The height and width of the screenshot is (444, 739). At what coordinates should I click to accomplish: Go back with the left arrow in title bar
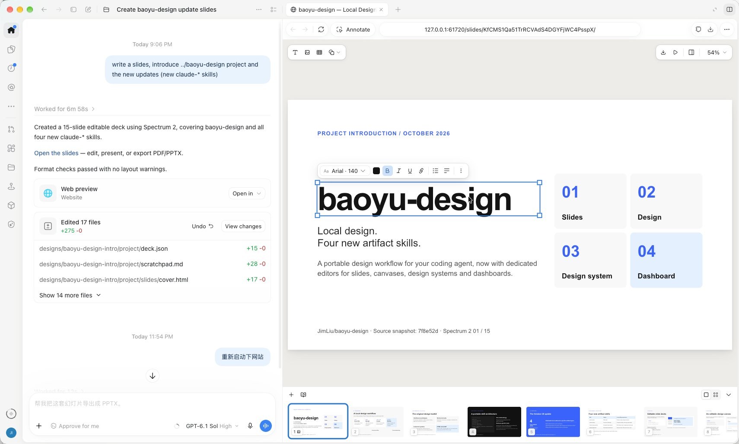coord(44,10)
